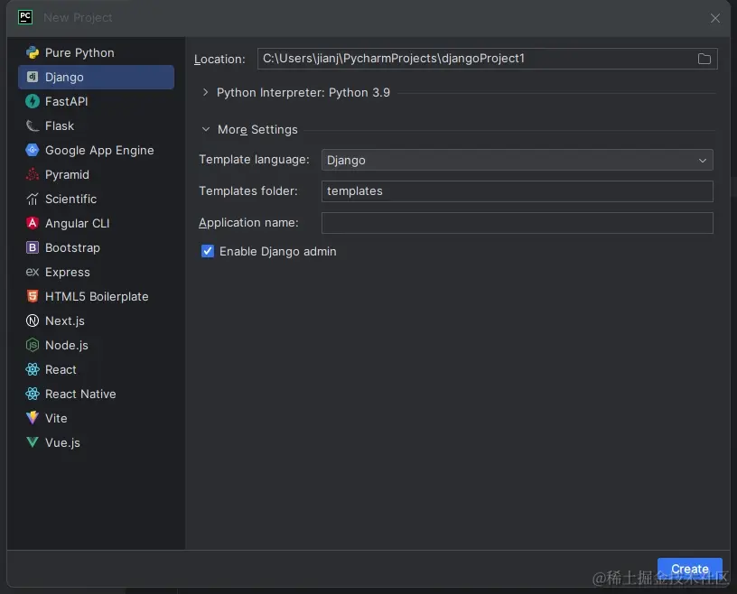Click the Google App Engine icon
Viewport: 737px width, 594px height.
click(33, 151)
